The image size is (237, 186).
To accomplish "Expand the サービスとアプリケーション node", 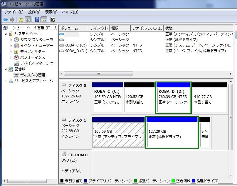I will (6, 81).
